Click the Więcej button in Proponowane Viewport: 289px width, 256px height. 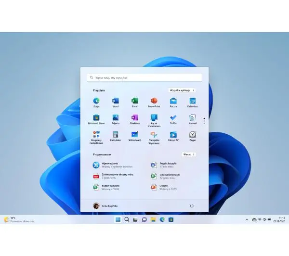(188, 154)
